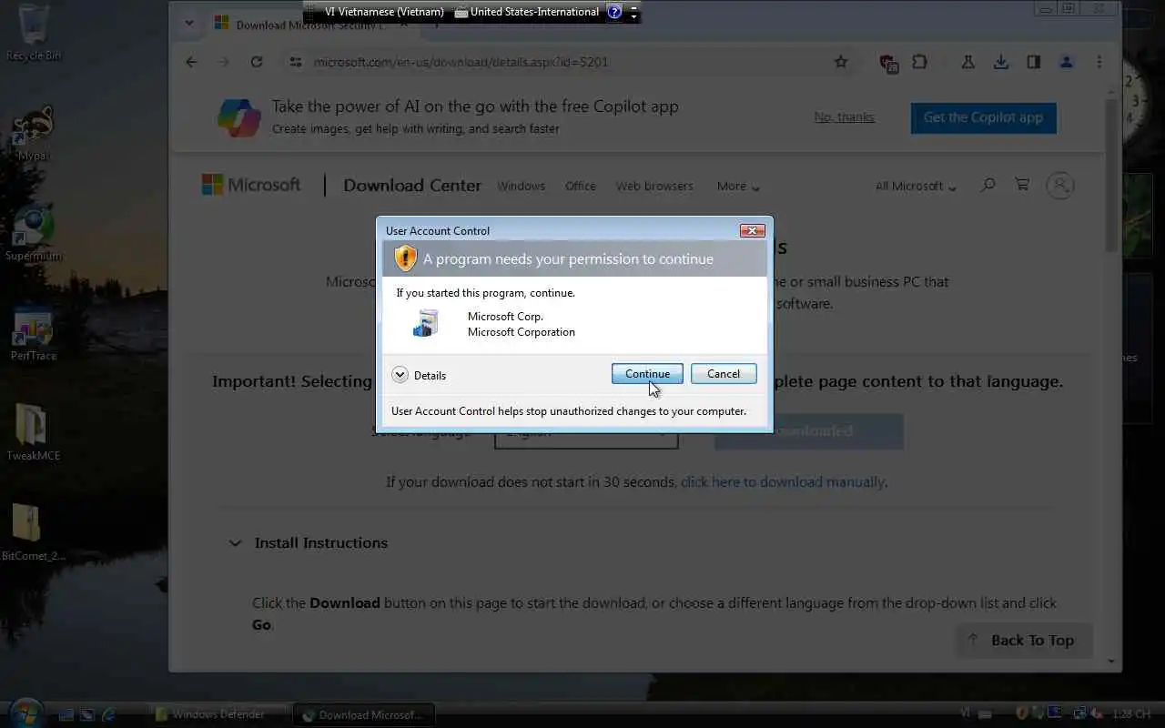Screen dimensions: 1165x728
Task: Reload the current page
Action: (x=257, y=62)
